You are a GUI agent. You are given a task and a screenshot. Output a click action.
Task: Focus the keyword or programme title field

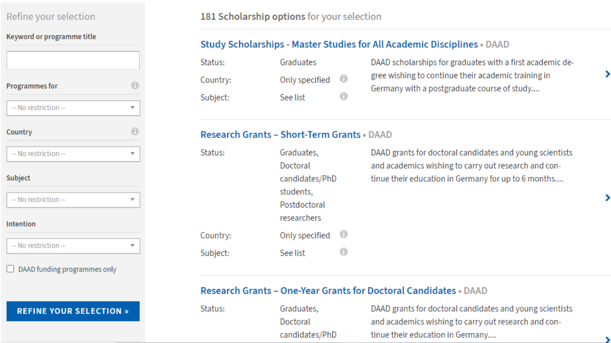click(73, 60)
